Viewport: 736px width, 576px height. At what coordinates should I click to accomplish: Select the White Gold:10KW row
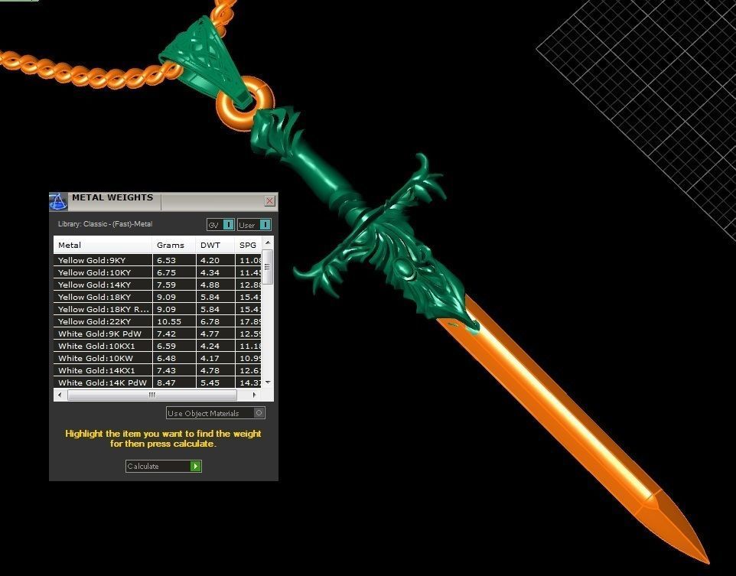158,358
